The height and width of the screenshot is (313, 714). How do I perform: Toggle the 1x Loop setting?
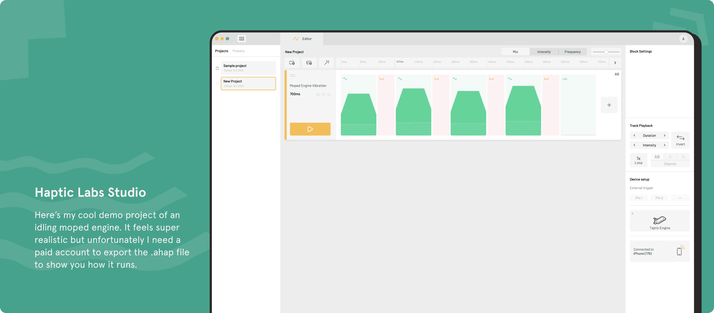639,160
